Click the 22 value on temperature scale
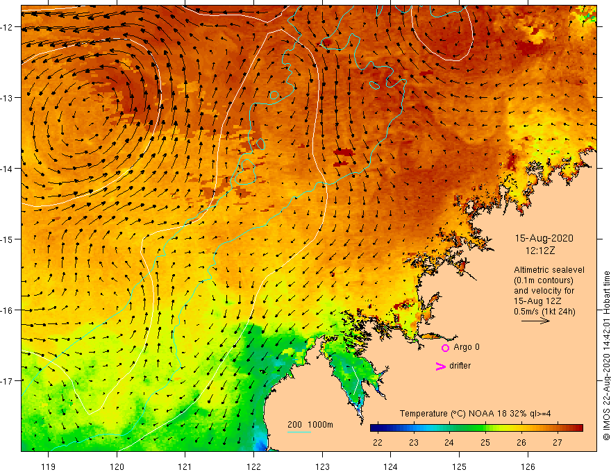611x472 pixels. (378, 442)
